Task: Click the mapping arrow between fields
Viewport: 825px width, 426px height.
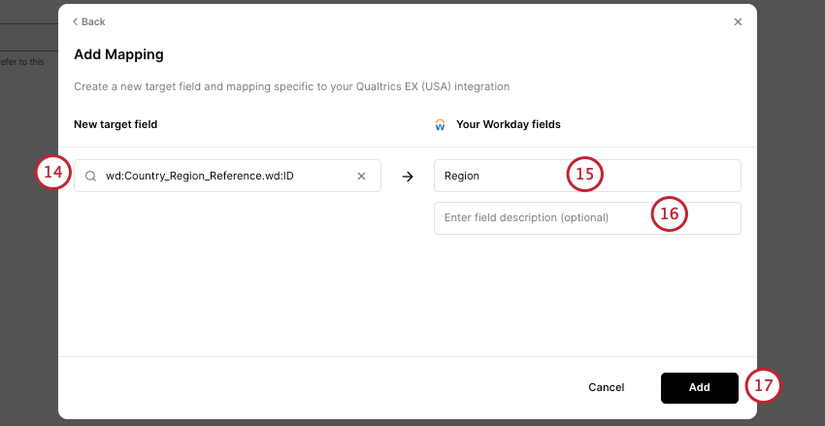Action: click(408, 177)
